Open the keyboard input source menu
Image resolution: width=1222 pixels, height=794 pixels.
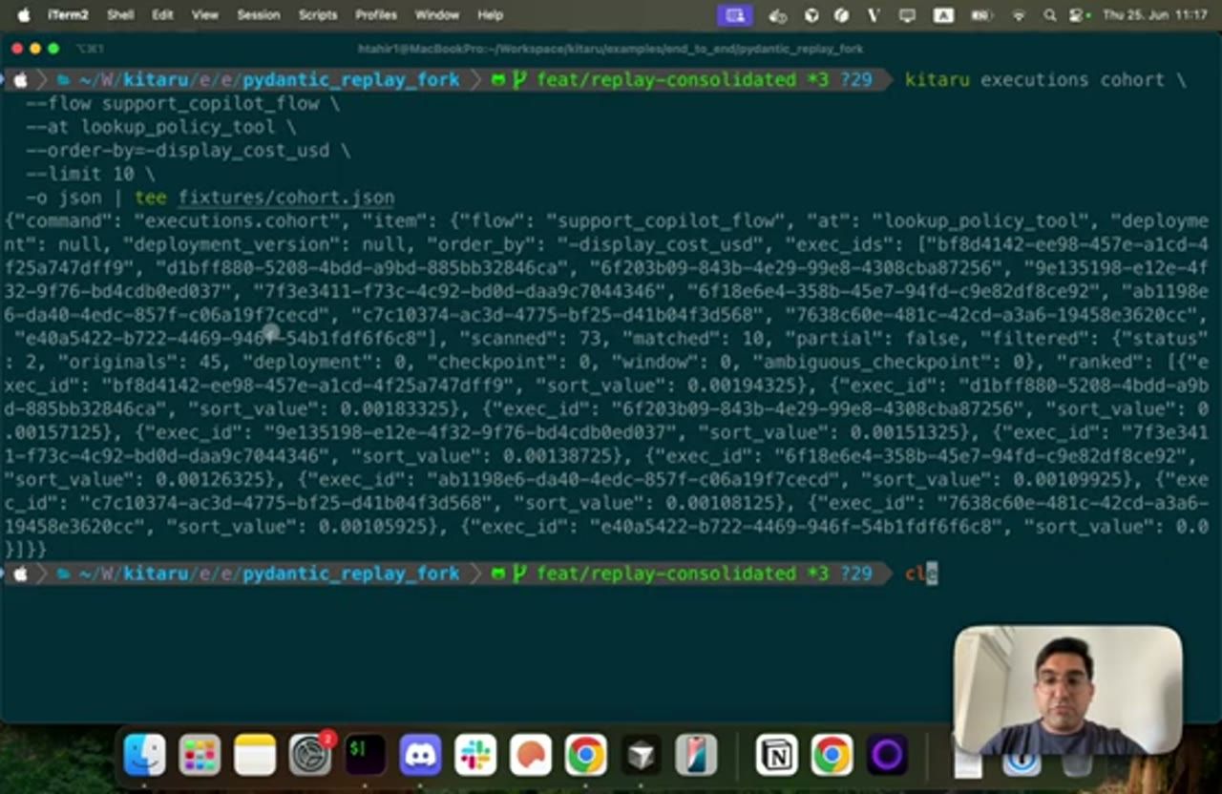pyautogui.click(x=943, y=15)
